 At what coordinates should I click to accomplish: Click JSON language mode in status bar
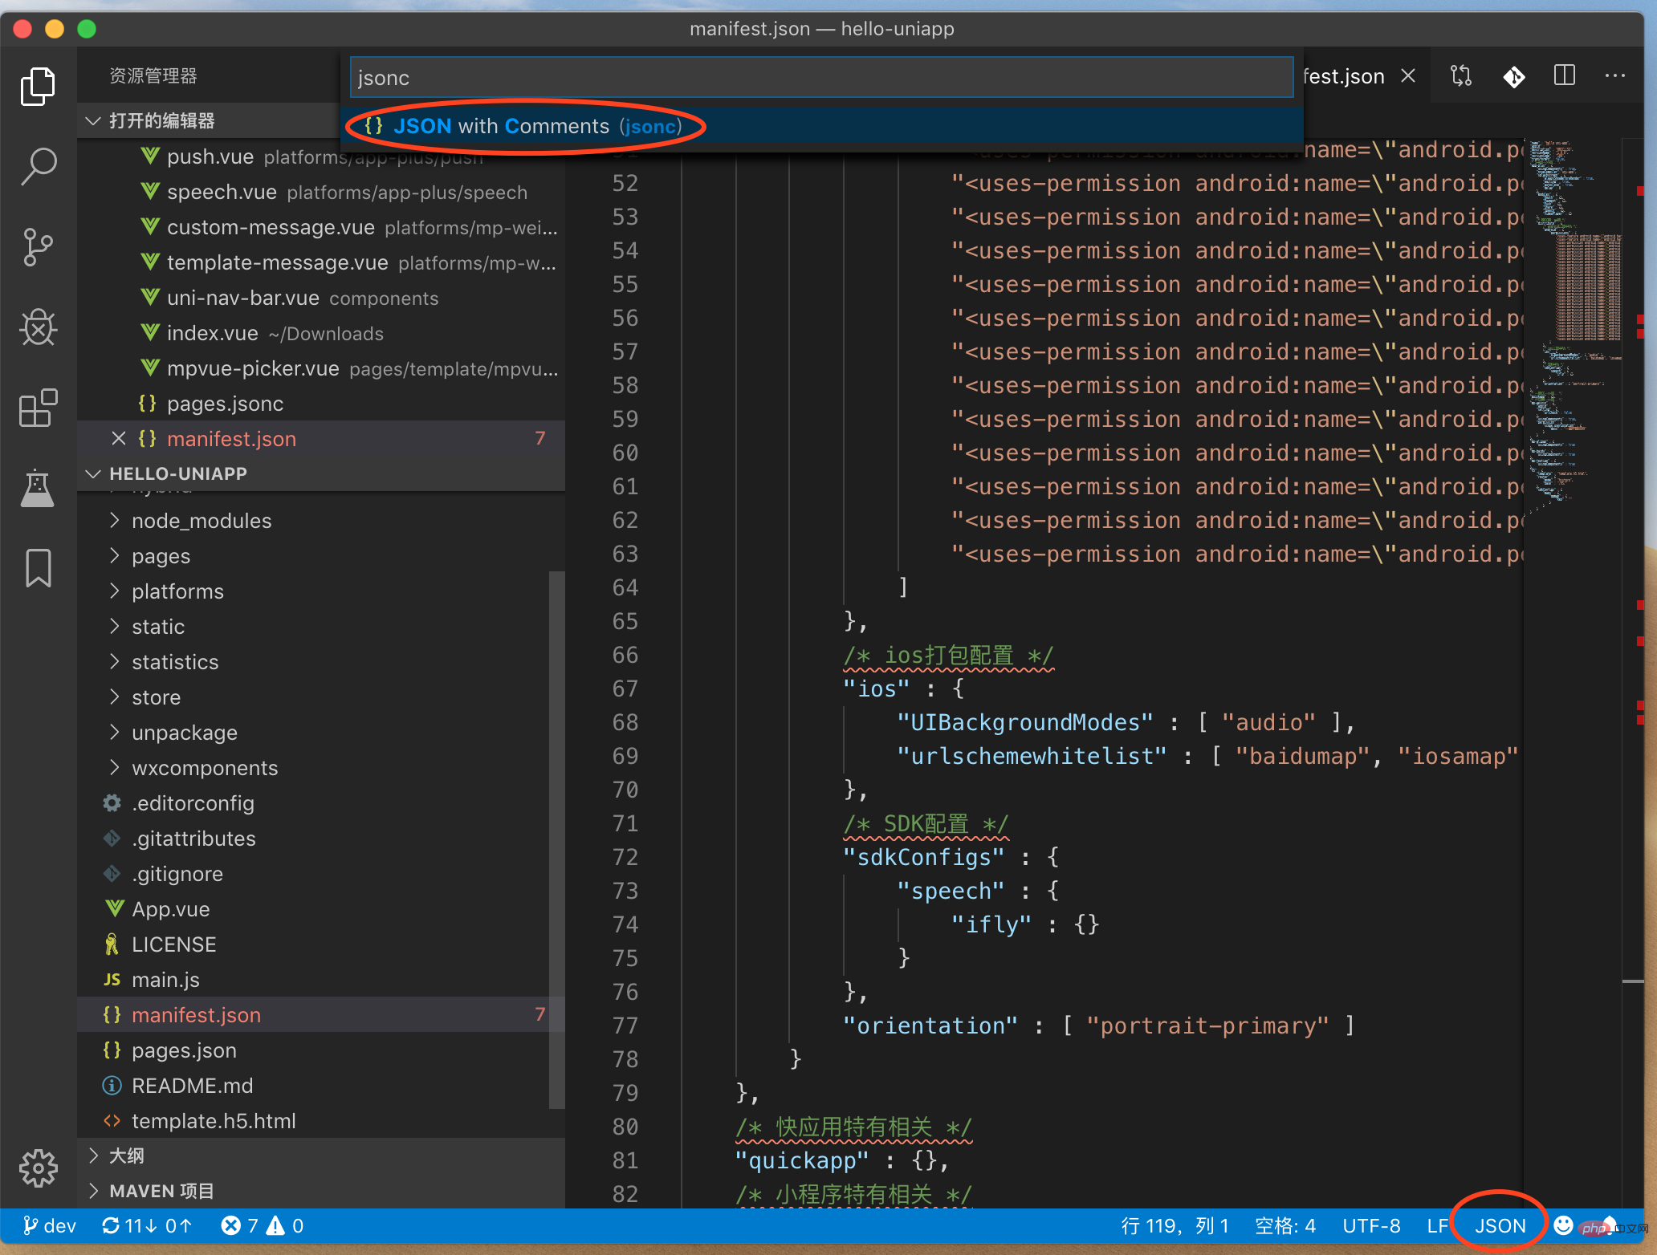(1499, 1226)
